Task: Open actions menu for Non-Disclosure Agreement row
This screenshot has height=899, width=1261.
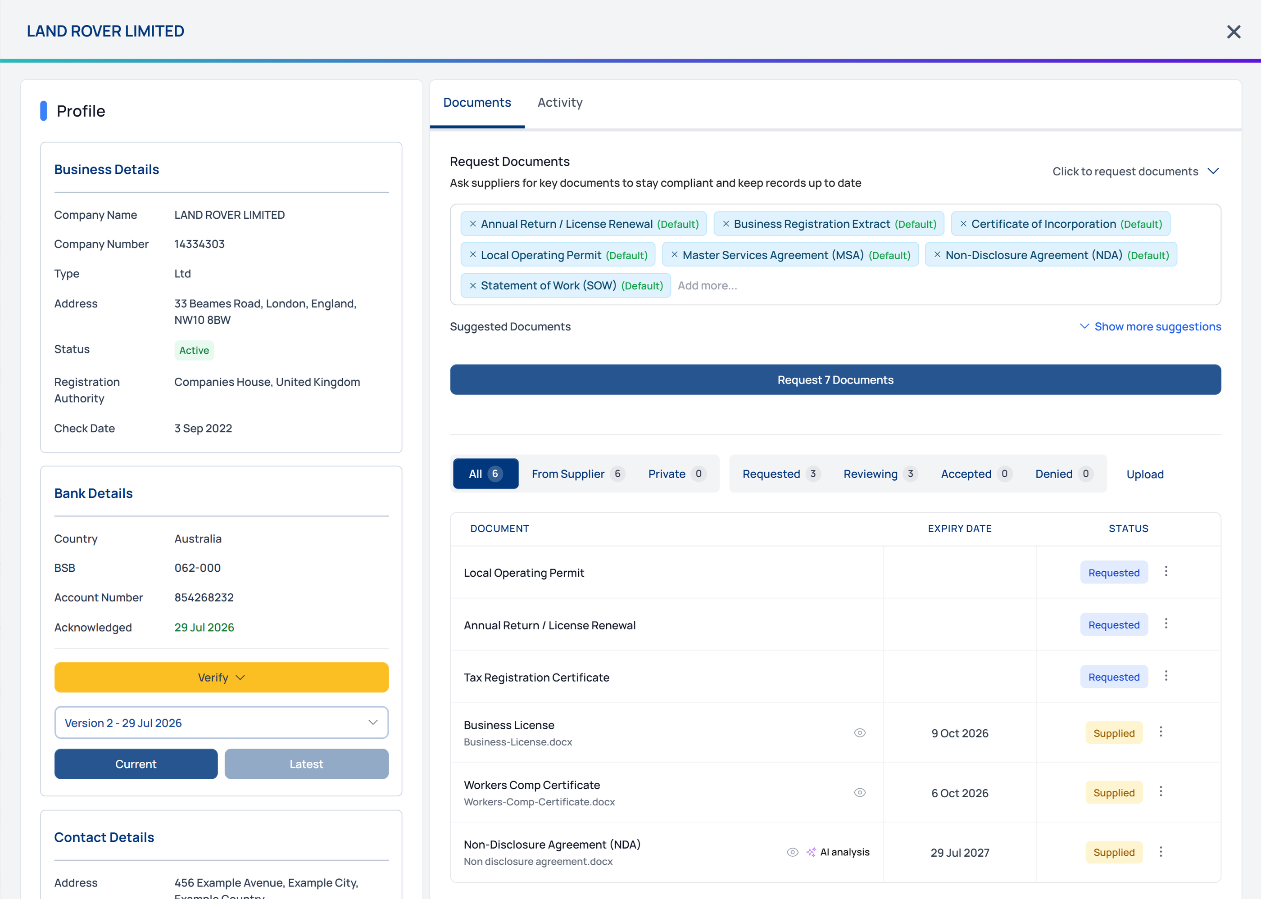Action: point(1161,851)
